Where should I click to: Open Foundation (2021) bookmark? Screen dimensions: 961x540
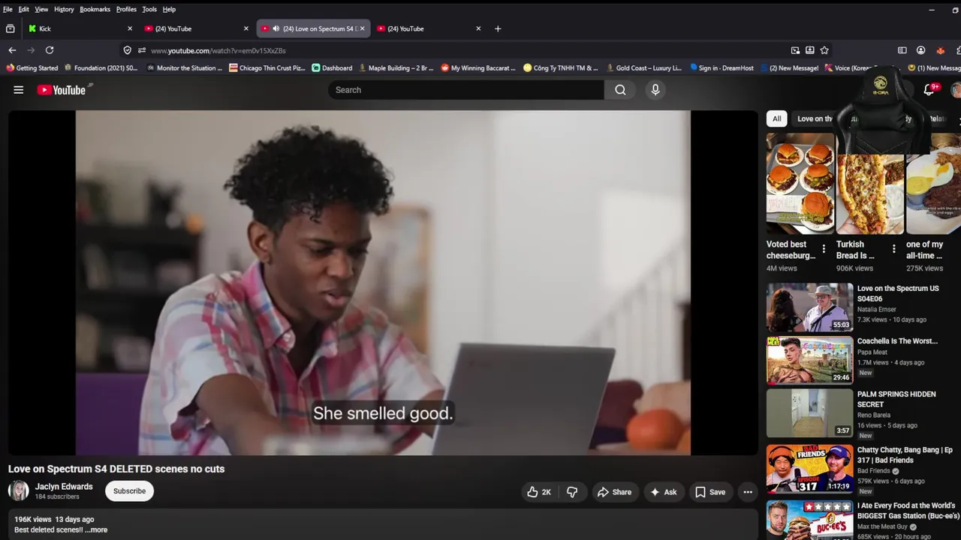(101, 67)
